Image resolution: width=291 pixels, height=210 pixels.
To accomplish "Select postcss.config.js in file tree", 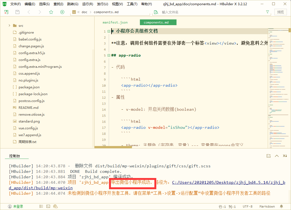I will [x=31, y=101].
